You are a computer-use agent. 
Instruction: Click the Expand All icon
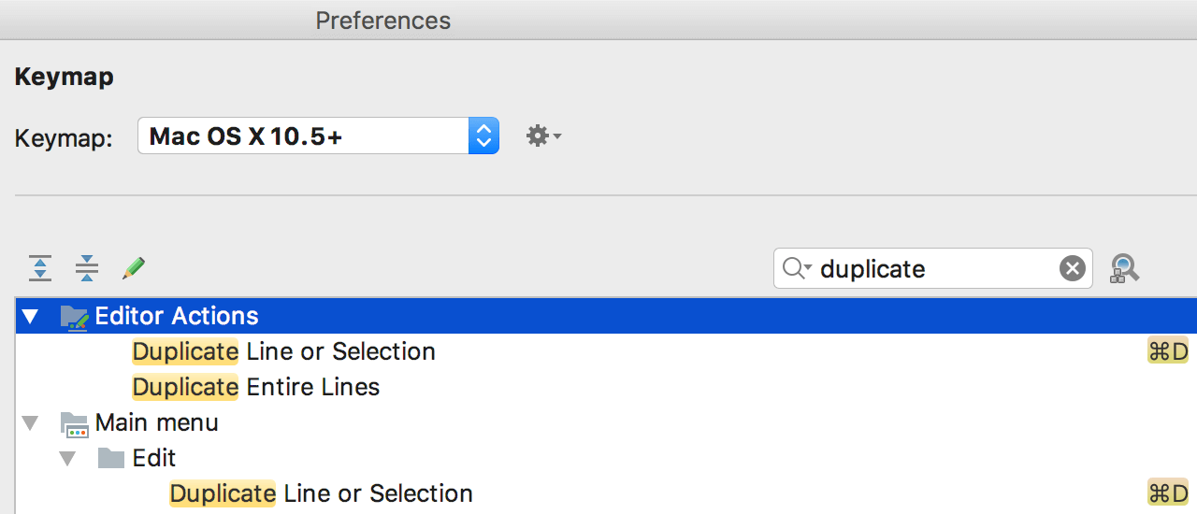point(39,268)
